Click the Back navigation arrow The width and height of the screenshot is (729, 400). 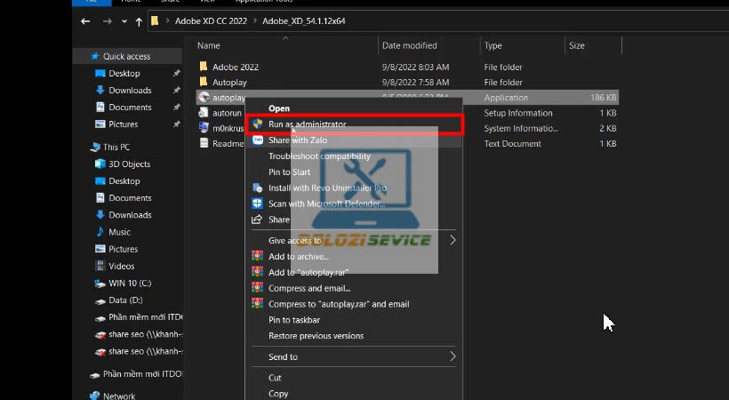pyautogui.click(x=85, y=21)
